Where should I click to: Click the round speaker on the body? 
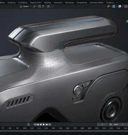pos(111,109)
